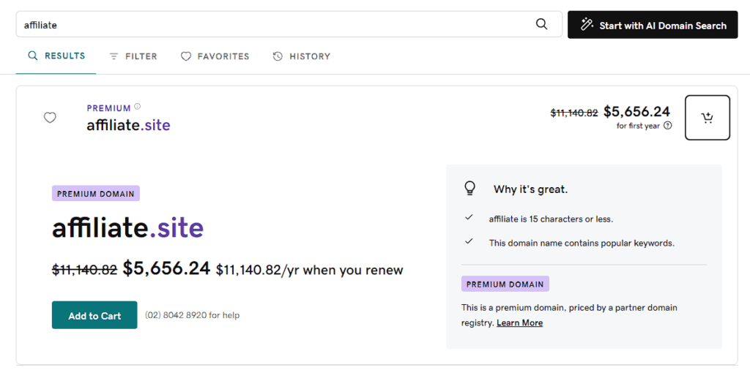The image size is (750, 370).
Task: Click the domain search input field
Action: (289, 24)
